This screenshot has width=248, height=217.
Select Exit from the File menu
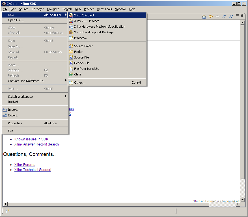point(35,131)
